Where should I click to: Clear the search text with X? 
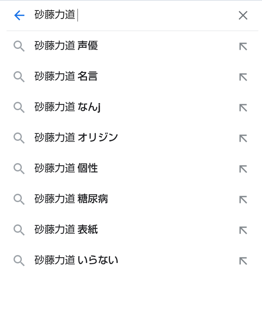(x=243, y=15)
